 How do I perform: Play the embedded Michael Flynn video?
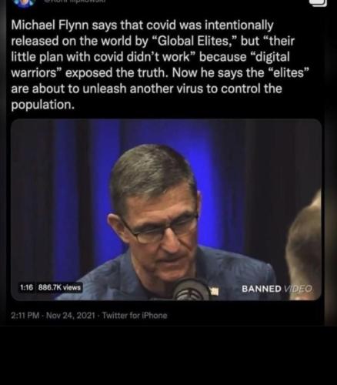click(x=166, y=209)
